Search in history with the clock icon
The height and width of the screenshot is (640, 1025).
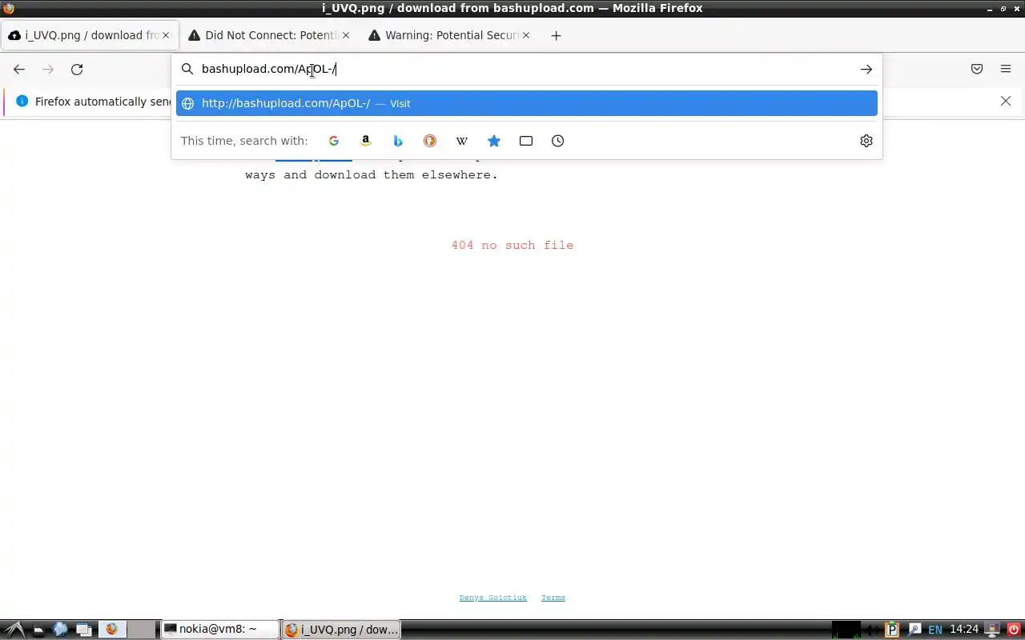click(x=558, y=141)
